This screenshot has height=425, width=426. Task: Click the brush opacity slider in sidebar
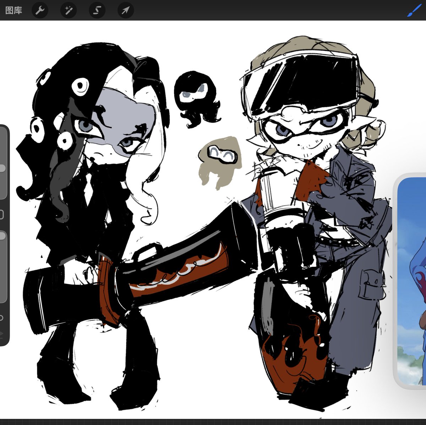pos(3,266)
